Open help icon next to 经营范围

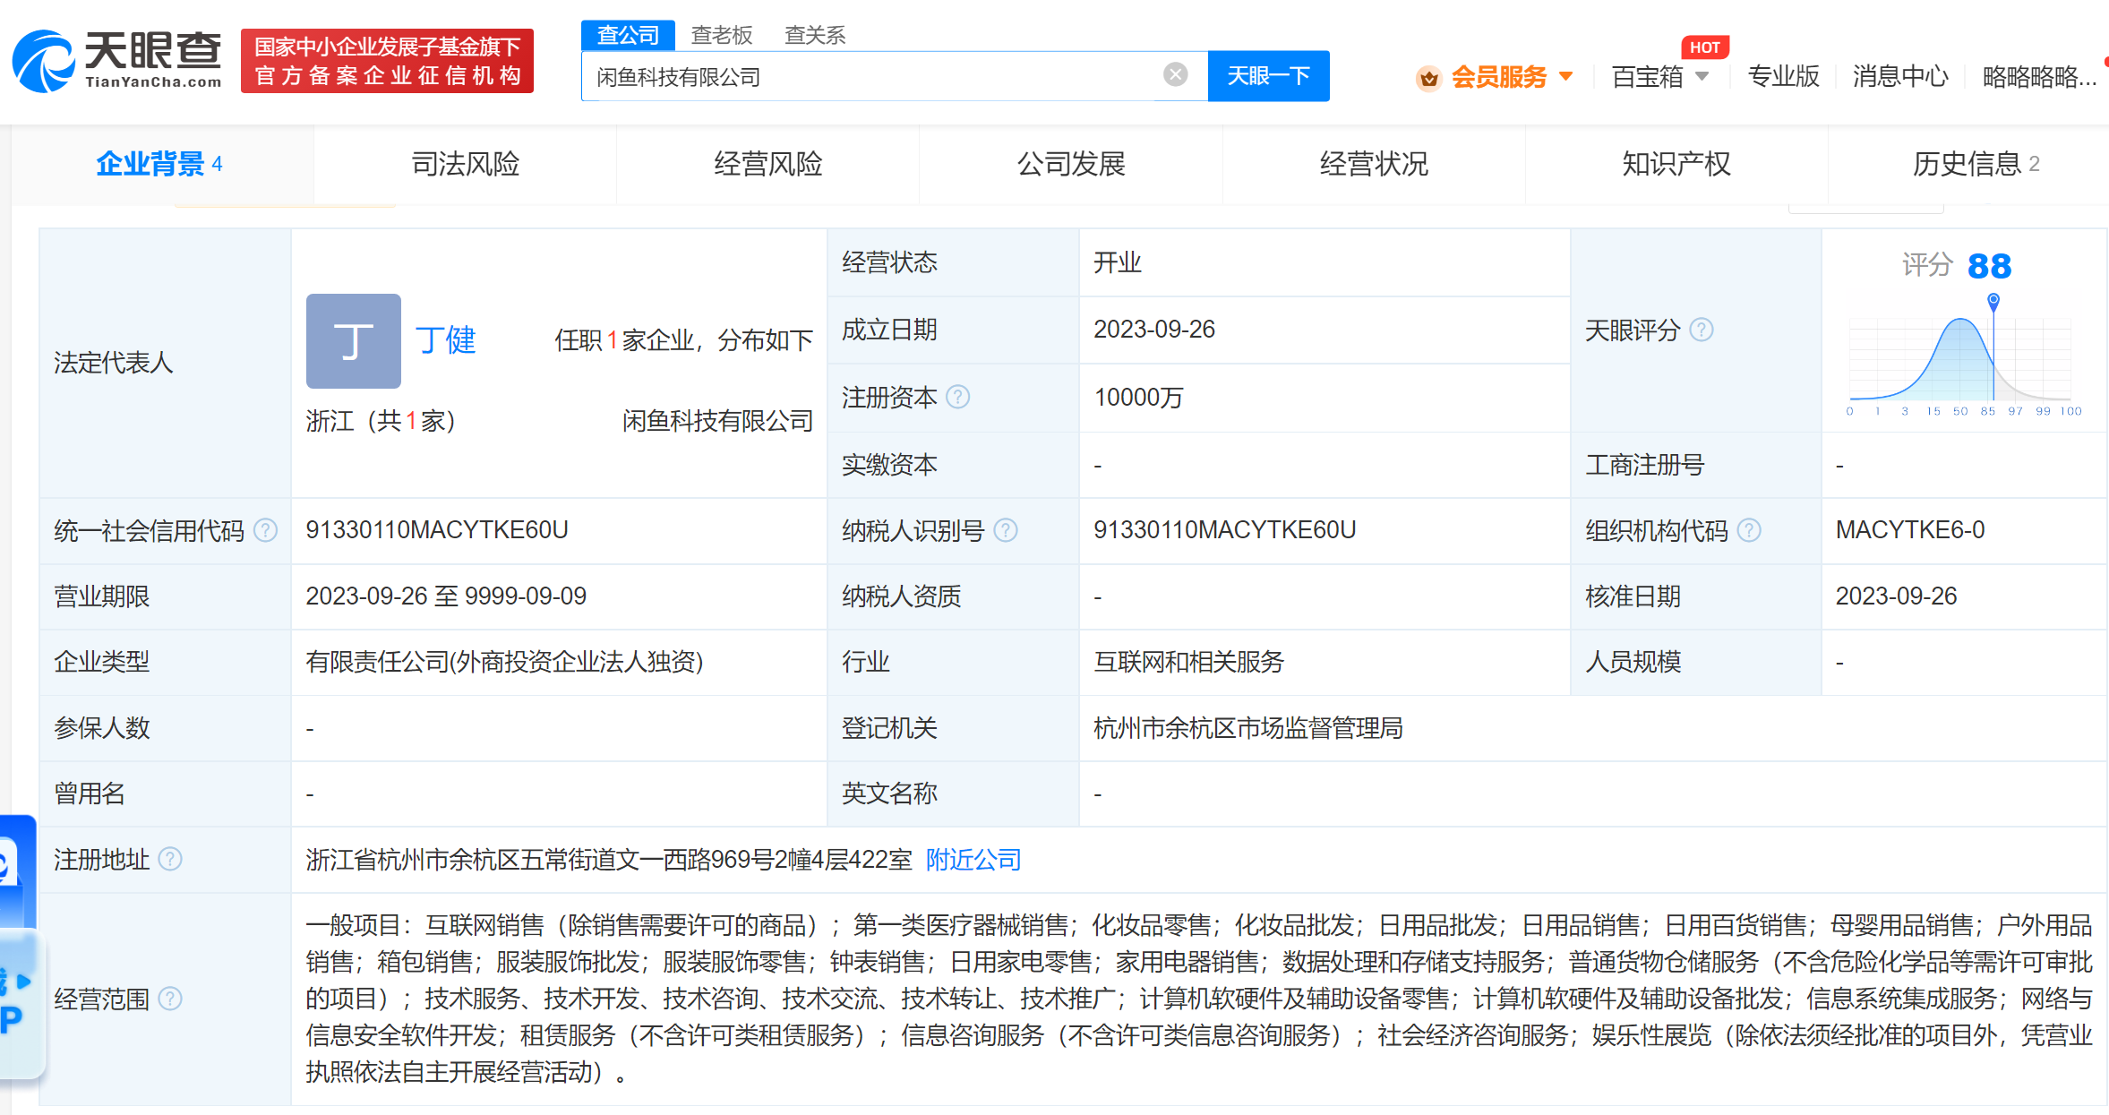click(170, 998)
